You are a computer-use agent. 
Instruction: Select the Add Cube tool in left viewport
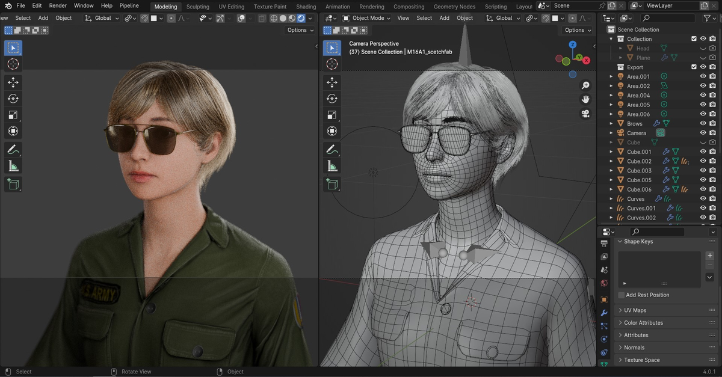click(x=13, y=184)
